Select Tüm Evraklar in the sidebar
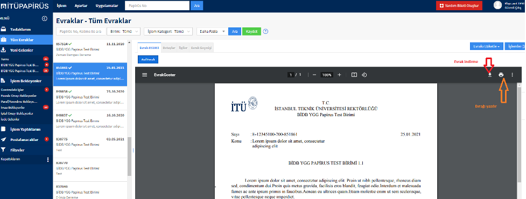 26,40
